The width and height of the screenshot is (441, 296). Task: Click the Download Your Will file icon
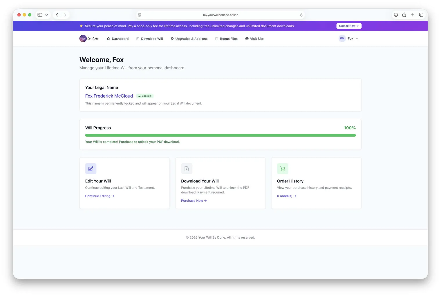pos(187,169)
